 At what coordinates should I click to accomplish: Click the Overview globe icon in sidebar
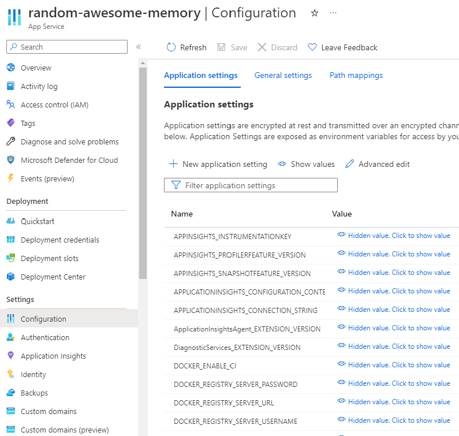click(x=11, y=68)
